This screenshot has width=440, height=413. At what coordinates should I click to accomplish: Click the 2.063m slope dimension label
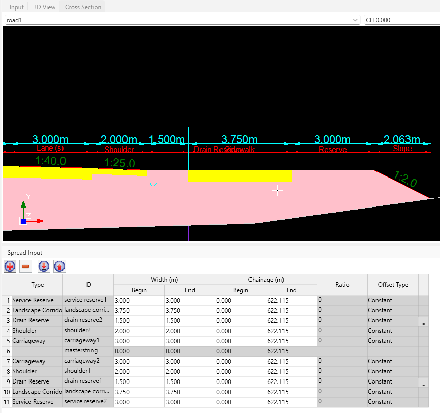401,139
